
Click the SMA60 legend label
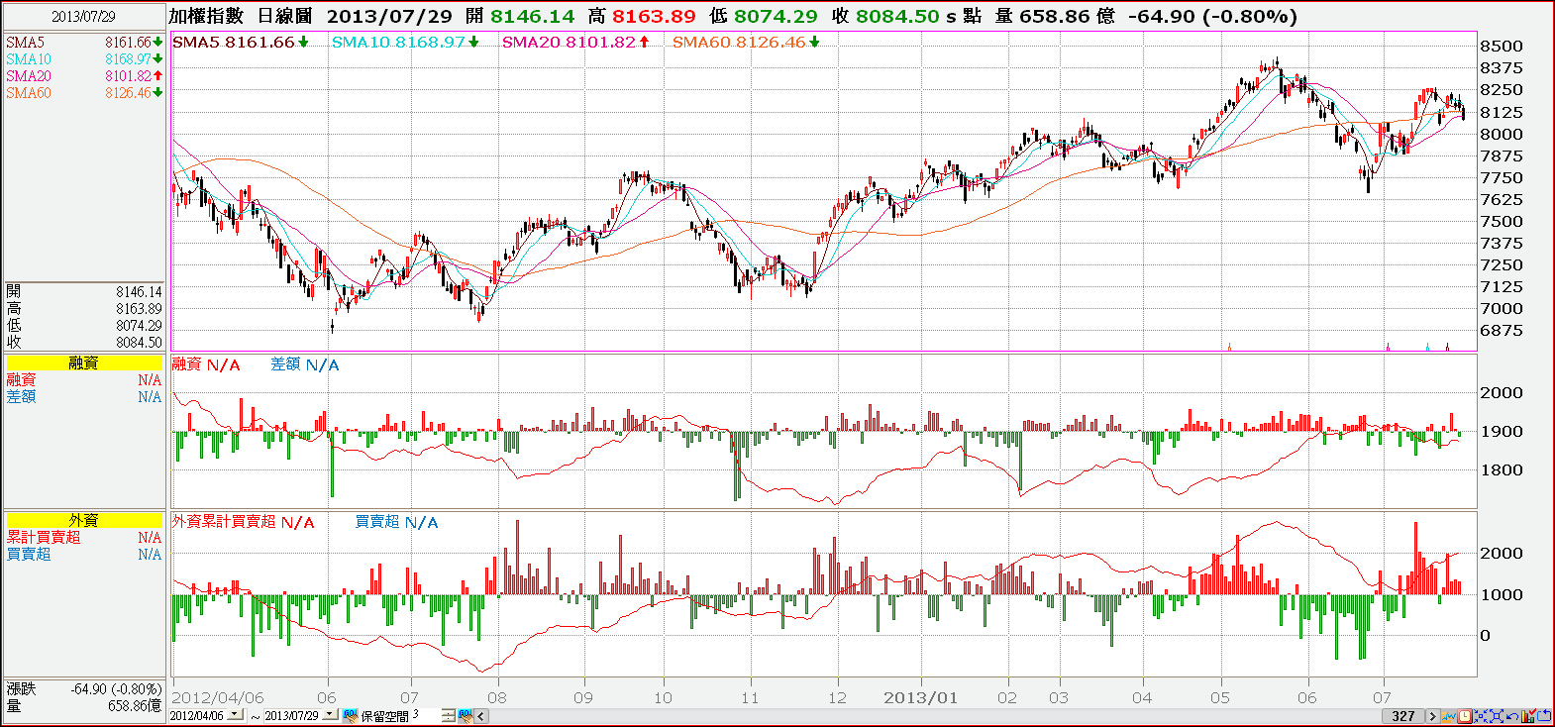point(29,93)
